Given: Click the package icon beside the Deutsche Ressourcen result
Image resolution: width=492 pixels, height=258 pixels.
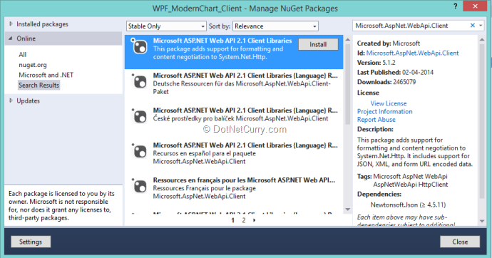Looking at the screenshot, I should click(x=139, y=81).
